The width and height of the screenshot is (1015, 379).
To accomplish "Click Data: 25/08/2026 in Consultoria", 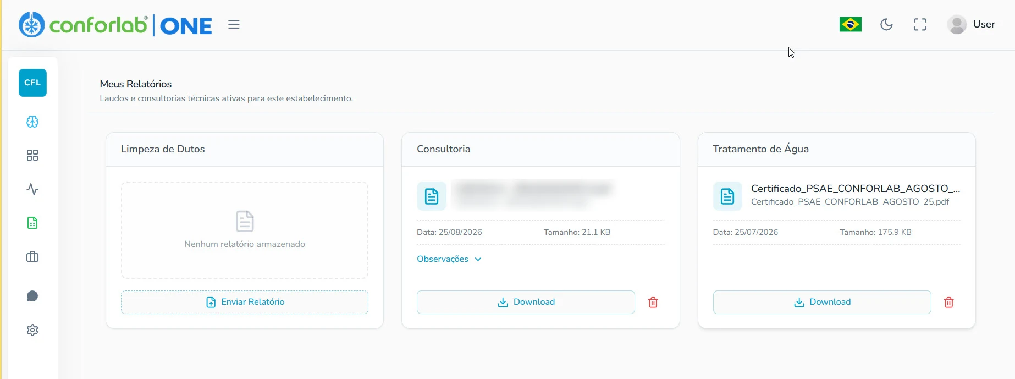I will 449,232.
